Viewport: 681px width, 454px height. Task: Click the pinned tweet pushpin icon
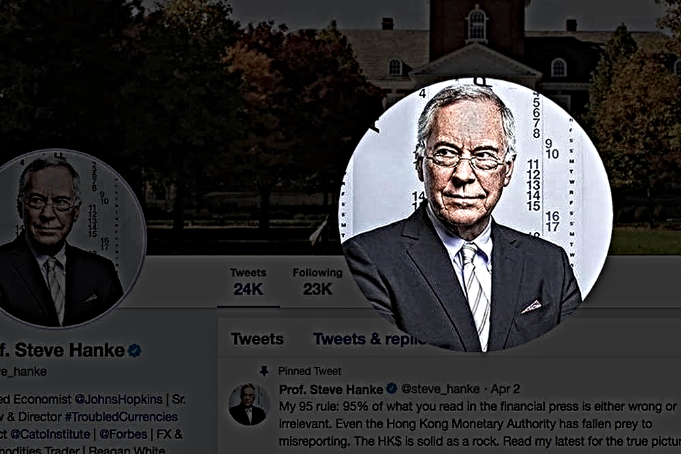(x=264, y=371)
